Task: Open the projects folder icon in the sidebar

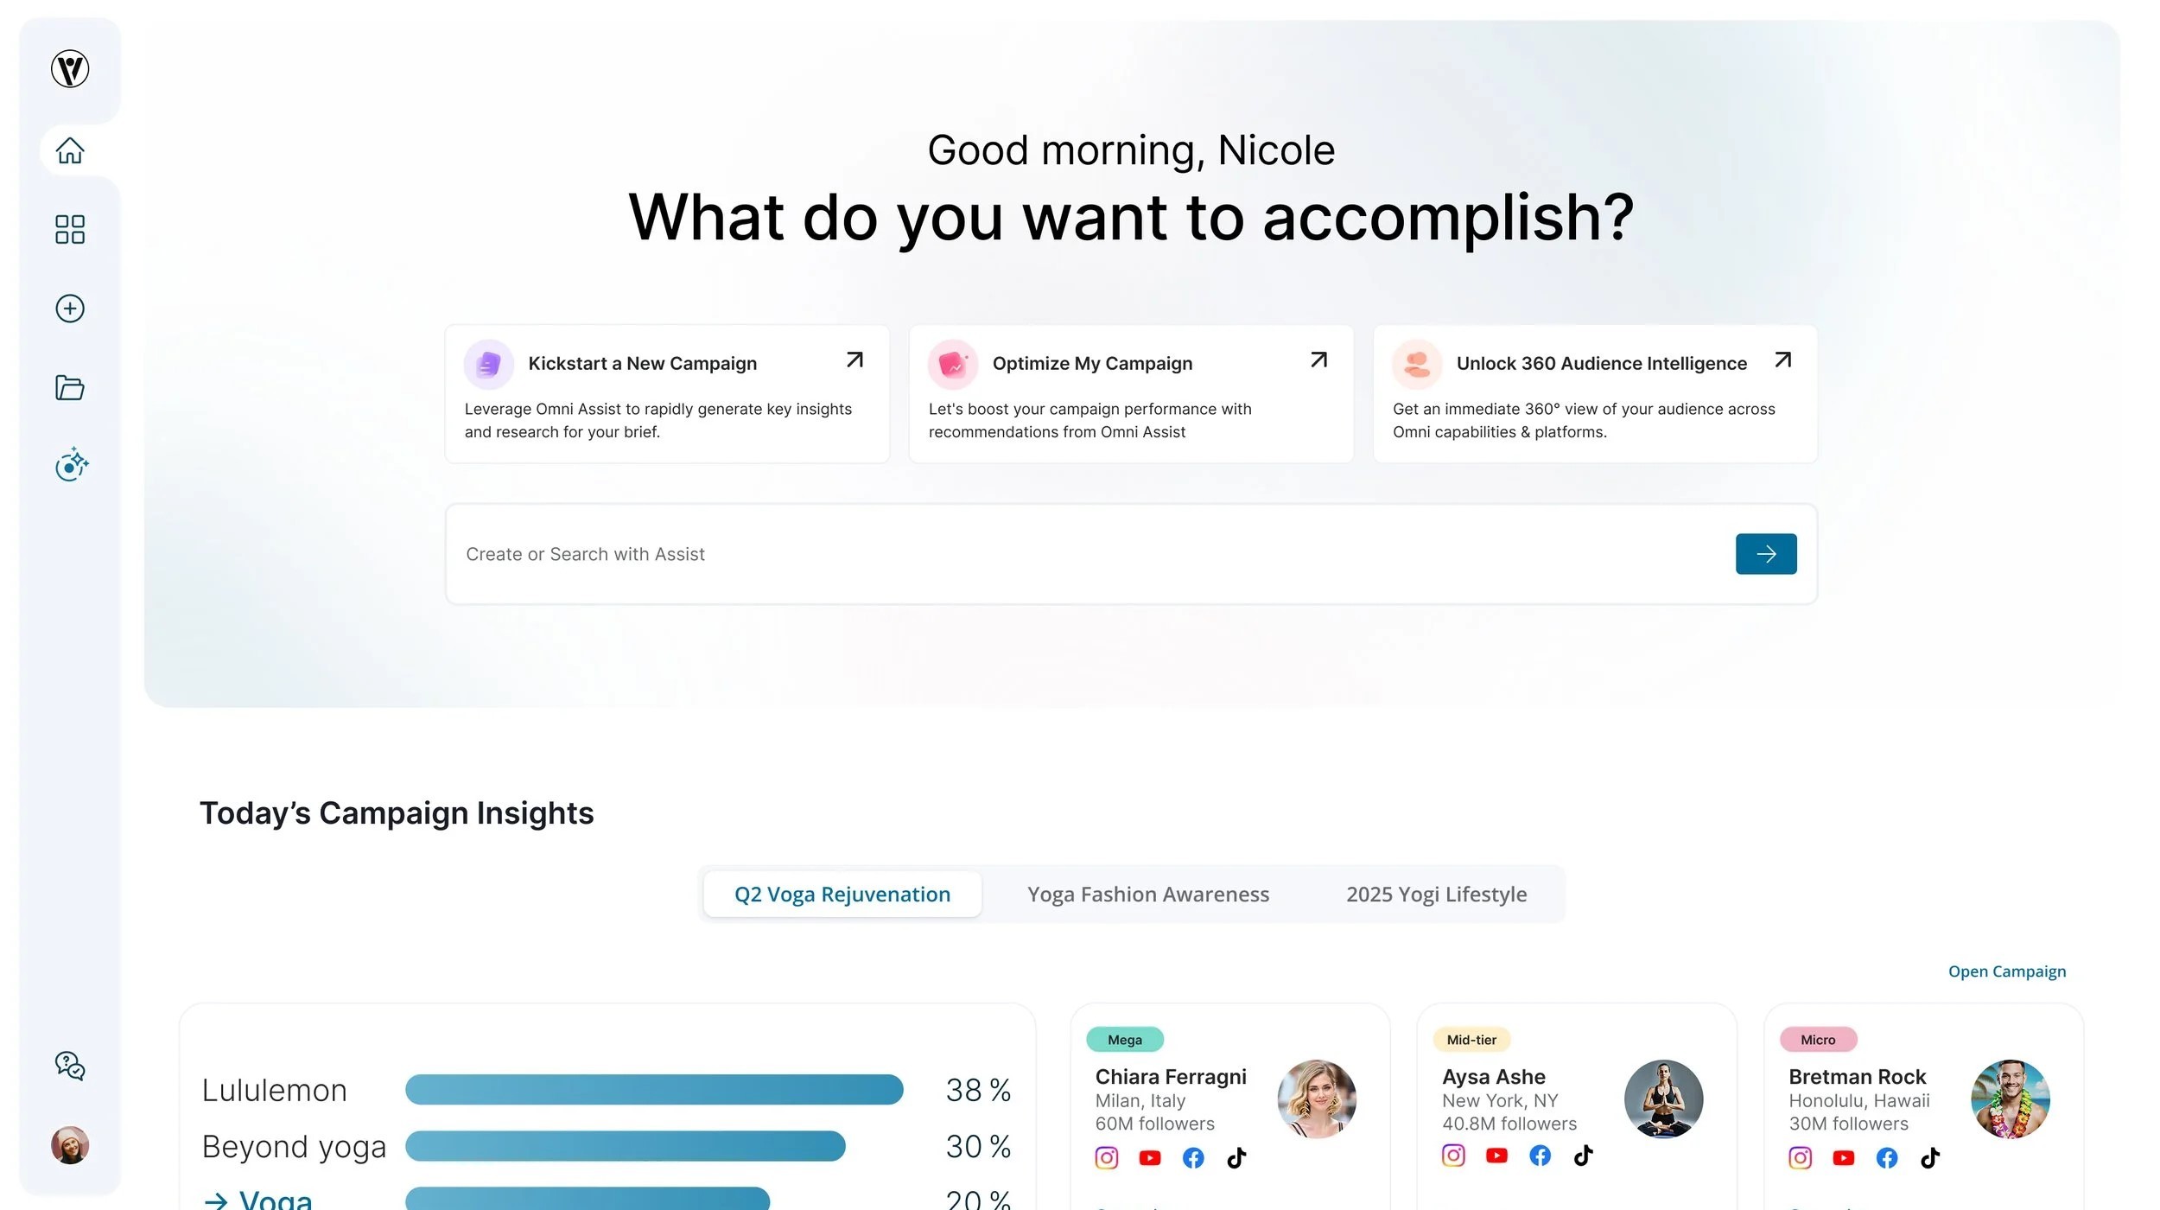Action: 70,387
